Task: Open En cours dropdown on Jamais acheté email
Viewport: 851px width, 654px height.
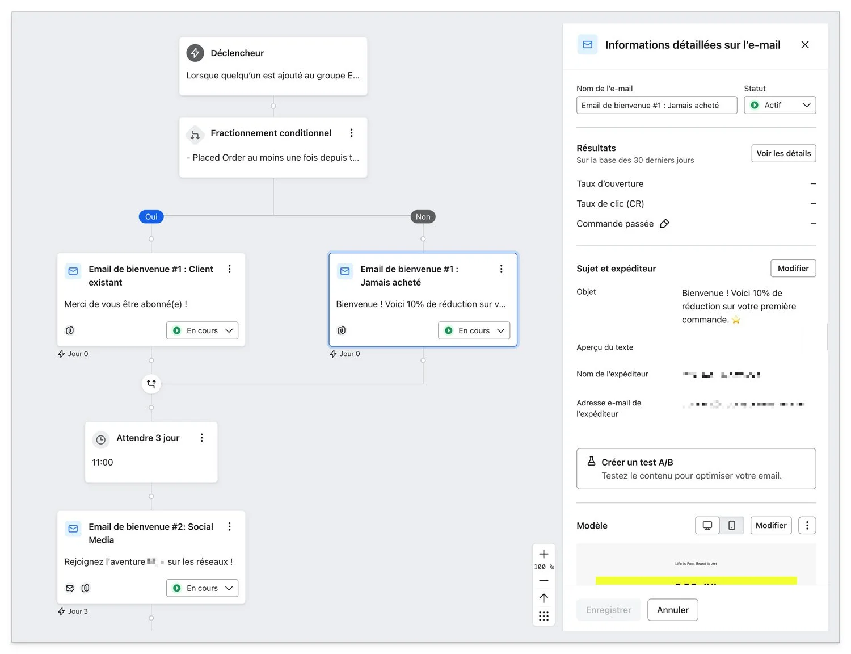Action: tap(474, 330)
